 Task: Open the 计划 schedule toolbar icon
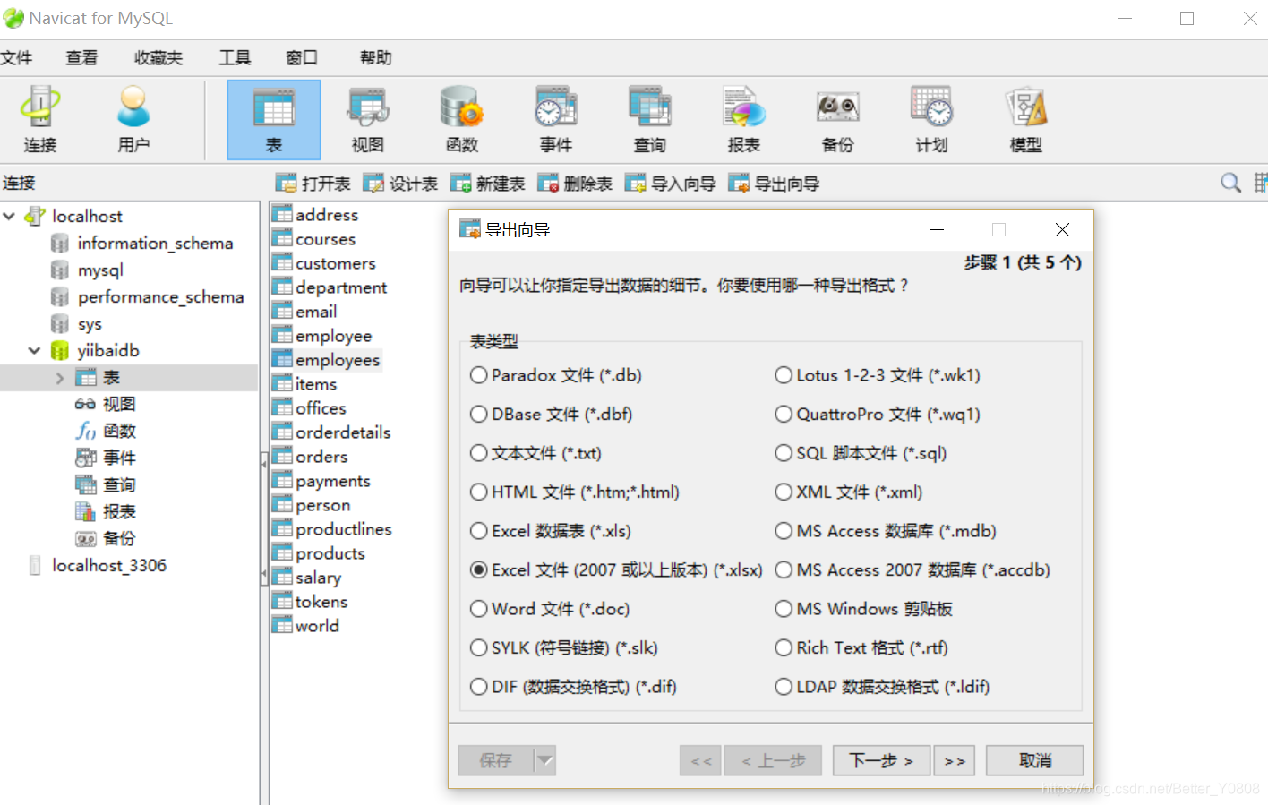(x=931, y=120)
